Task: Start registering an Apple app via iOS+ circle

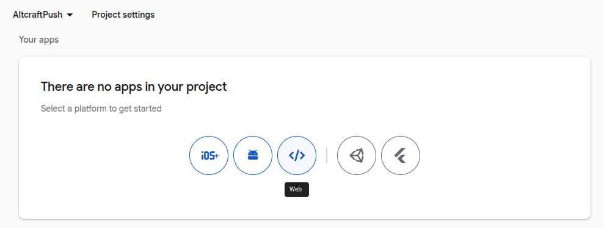Action: pos(209,155)
